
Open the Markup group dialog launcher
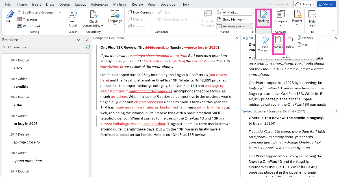[253, 32]
